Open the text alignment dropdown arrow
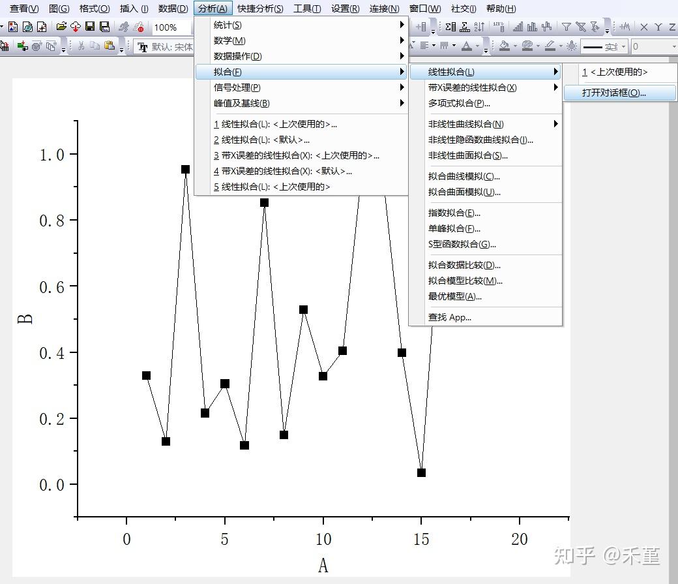The height and width of the screenshot is (584, 678). (434, 46)
